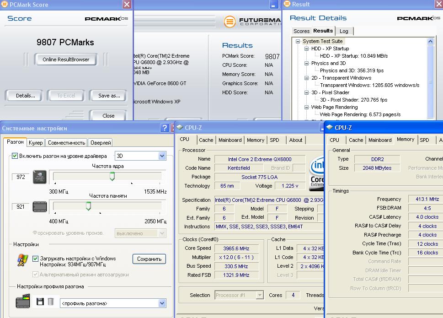Select 'Web Page Rendering: 6.573 pages/s' row

[360, 114]
